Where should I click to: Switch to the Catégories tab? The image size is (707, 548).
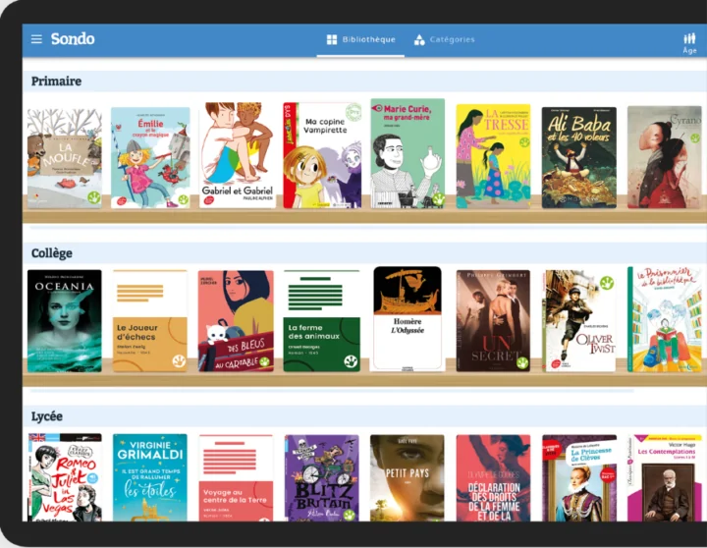click(x=444, y=39)
